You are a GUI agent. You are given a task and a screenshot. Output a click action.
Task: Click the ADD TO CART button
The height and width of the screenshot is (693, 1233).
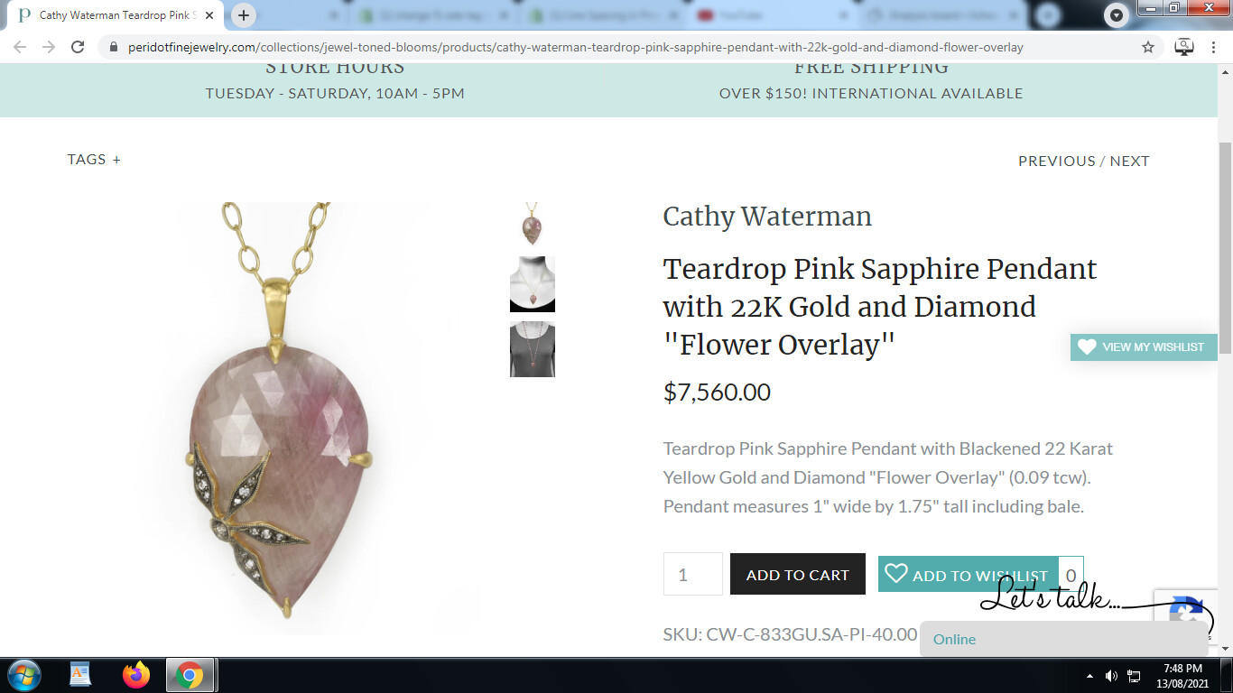point(798,574)
